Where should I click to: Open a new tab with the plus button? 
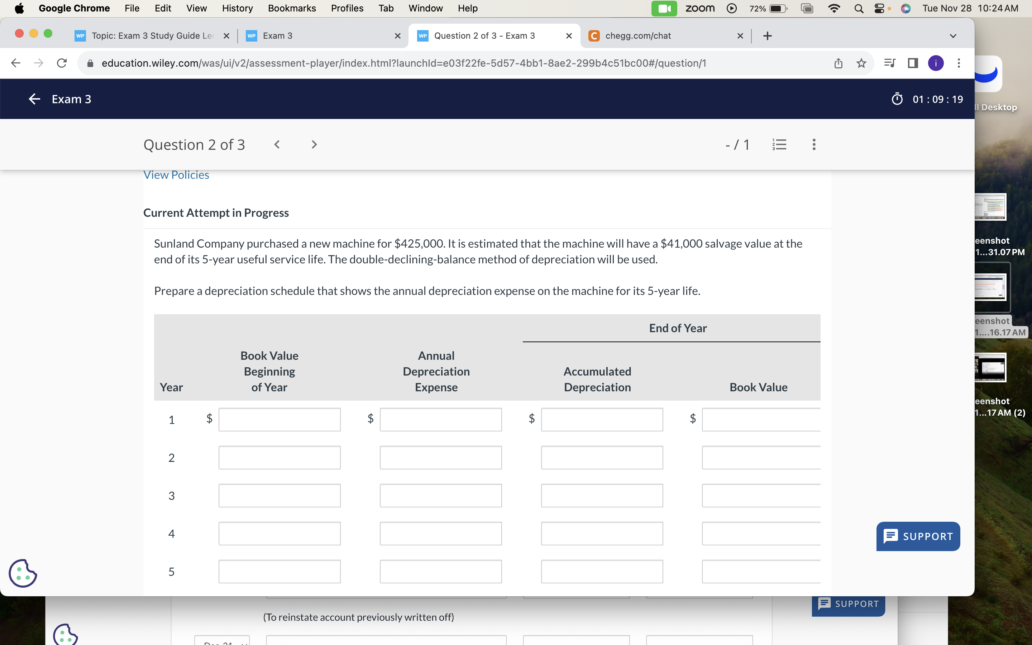pos(767,36)
